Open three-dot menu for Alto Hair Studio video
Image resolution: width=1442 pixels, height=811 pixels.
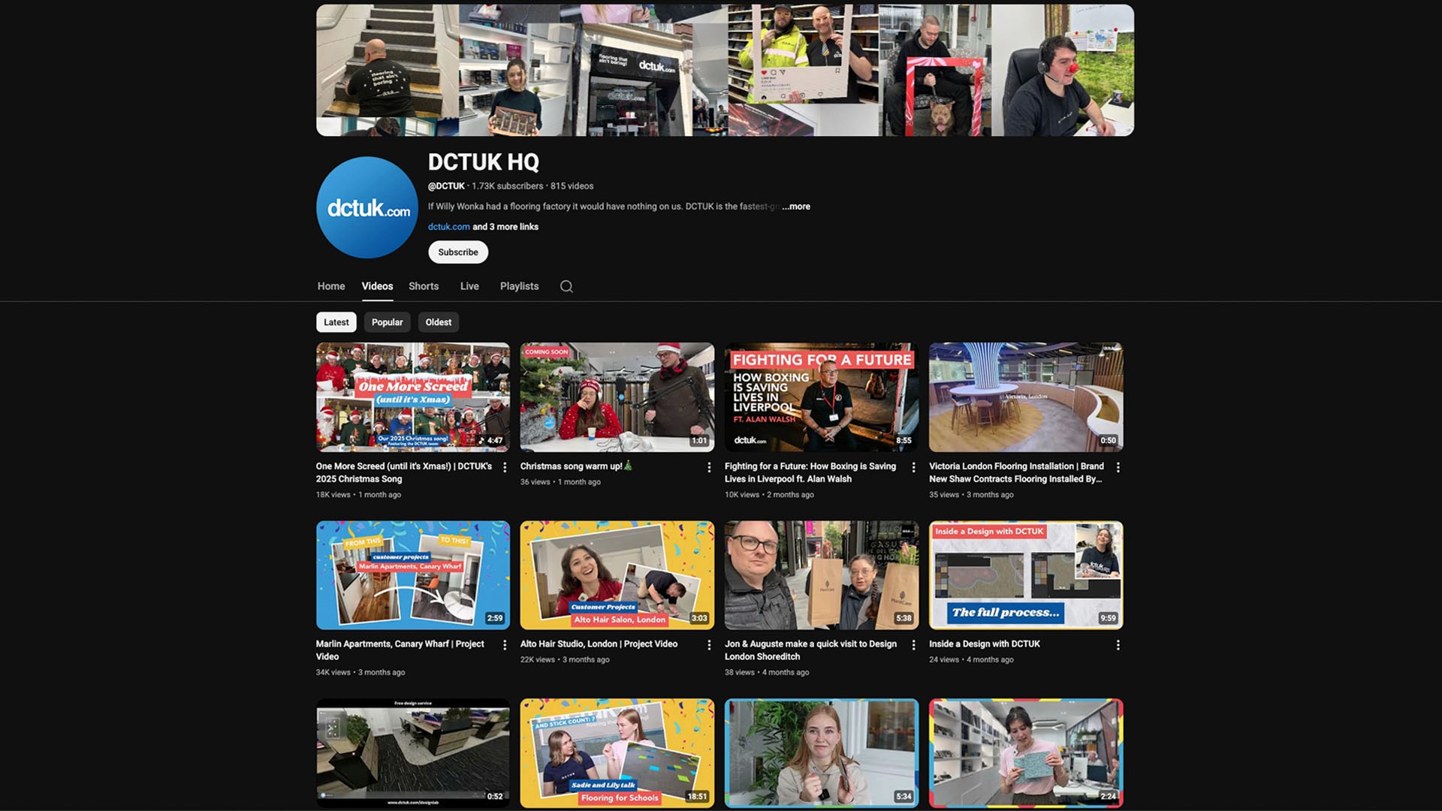[709, 645]
